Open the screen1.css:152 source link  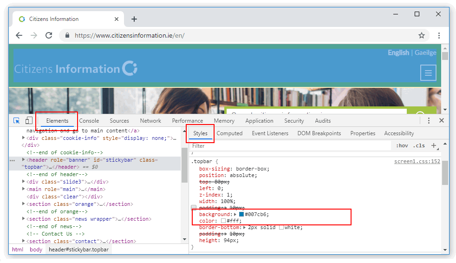point(417,162)
